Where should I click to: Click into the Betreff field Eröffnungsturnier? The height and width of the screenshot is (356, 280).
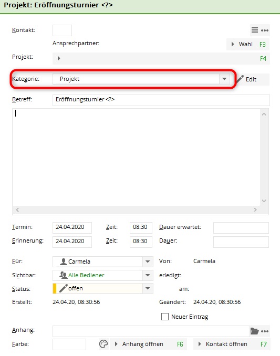pyautogui.click(x=161, y=100)
